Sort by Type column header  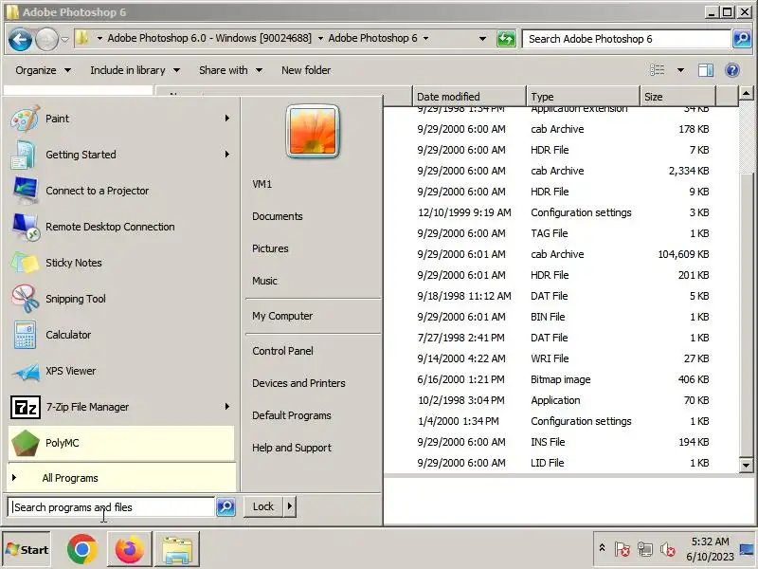tap(583, 97)
